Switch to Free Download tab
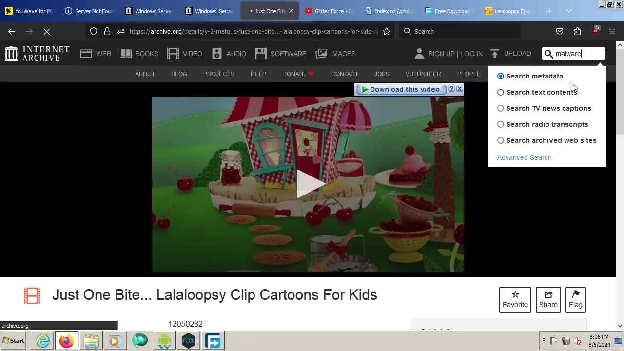Screen dimensions: 624x351 pyautogui.click(x=449, y=11)
